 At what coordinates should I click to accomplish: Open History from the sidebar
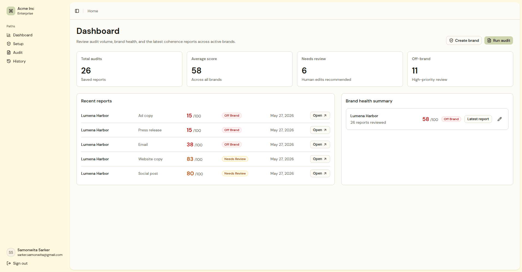[x=35, y=61]
